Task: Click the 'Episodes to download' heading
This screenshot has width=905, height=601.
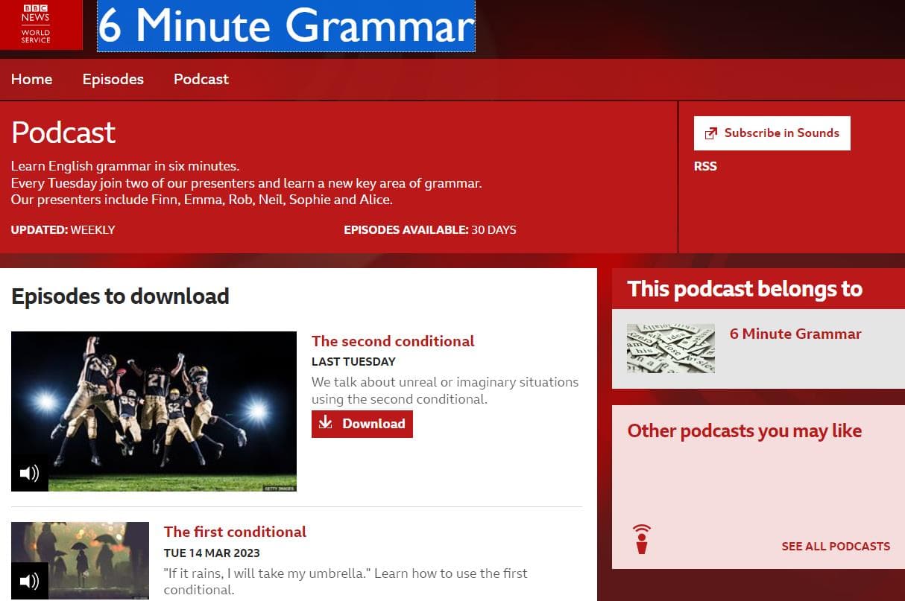Action: click(x=120, y=296)
